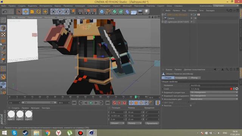Viewport: 242px width, 136px height.
Task: Switch to Texture mode checkerboard icon
Action: coord(3,34)
